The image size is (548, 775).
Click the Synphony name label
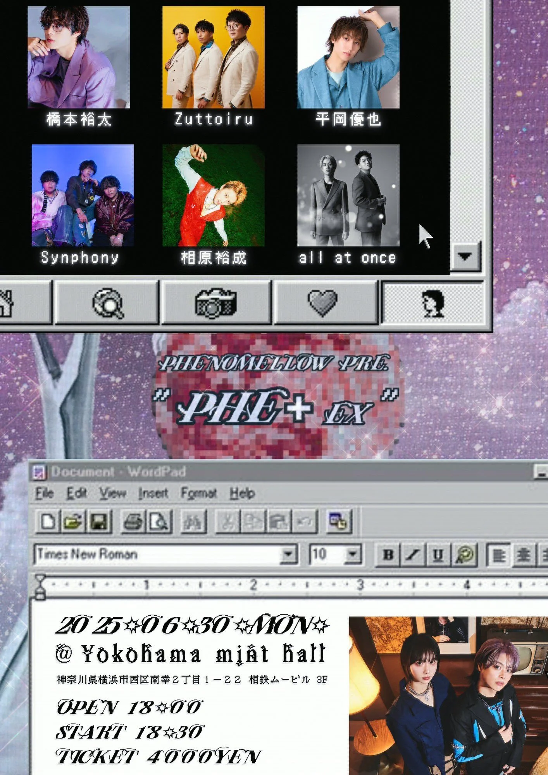79,258
